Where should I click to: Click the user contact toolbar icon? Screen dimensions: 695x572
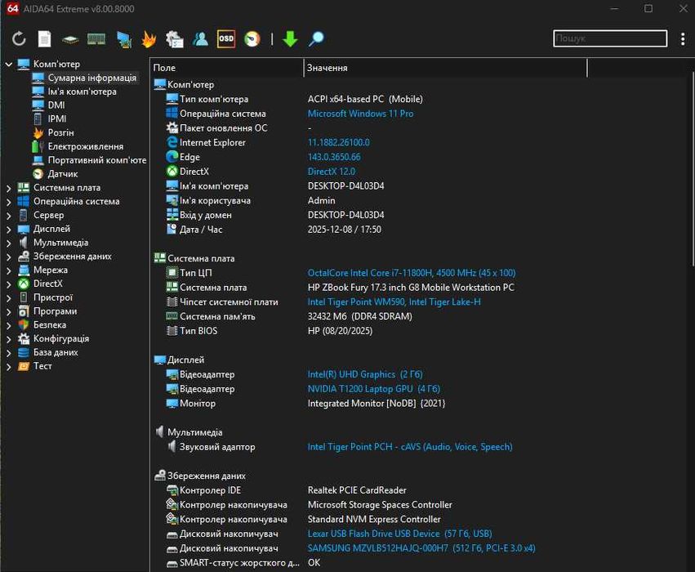pos(200,39)
